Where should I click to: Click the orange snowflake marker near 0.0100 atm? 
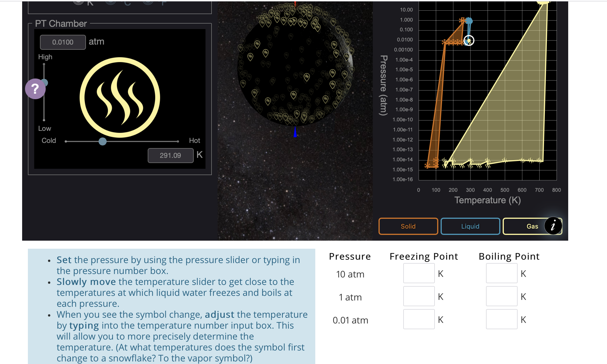445,43
